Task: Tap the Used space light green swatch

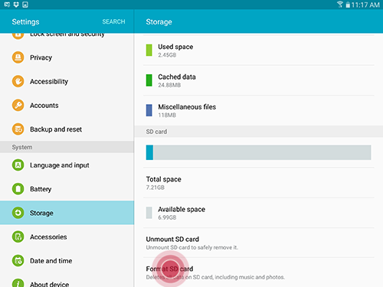Action: pos(149,51)
